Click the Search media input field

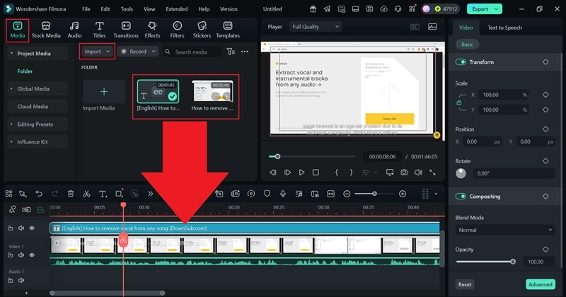[192, 52]
